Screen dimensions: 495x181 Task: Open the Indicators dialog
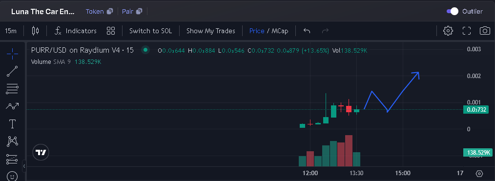point(75,31)
